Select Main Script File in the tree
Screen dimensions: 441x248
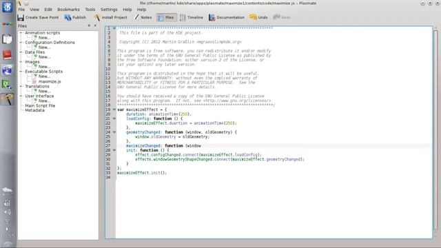pyautogui.click(x=40, y=105)
